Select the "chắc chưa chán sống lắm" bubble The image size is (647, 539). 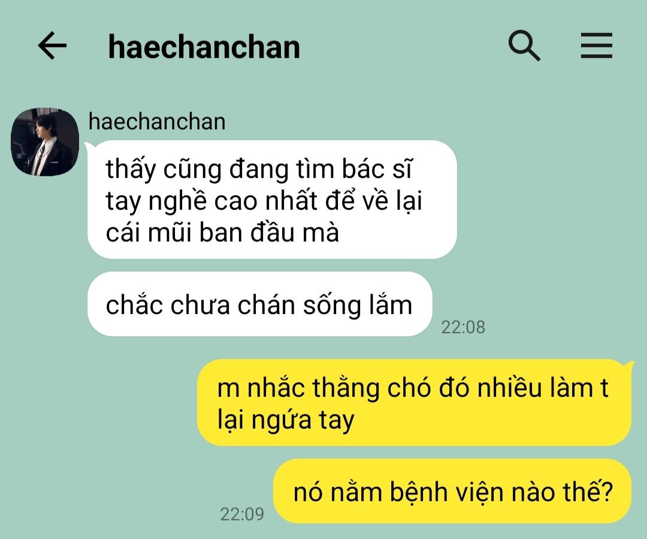259,304
